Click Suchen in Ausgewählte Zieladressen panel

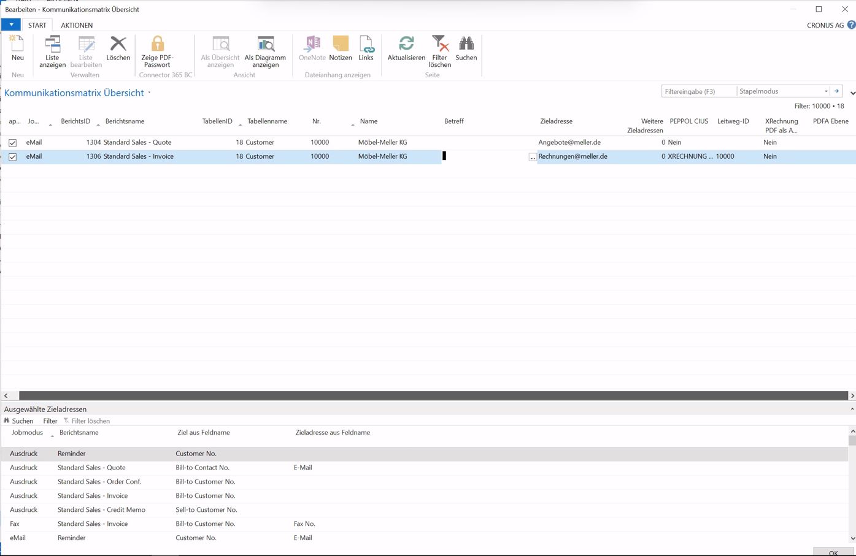click(x=18, y=421)
